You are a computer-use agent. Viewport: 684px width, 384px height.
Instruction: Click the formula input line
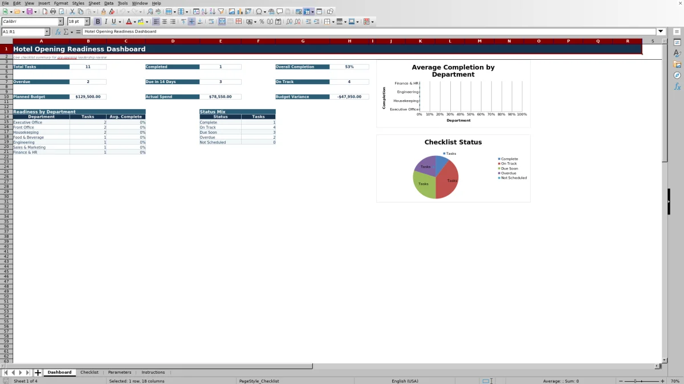coord(369,32)
